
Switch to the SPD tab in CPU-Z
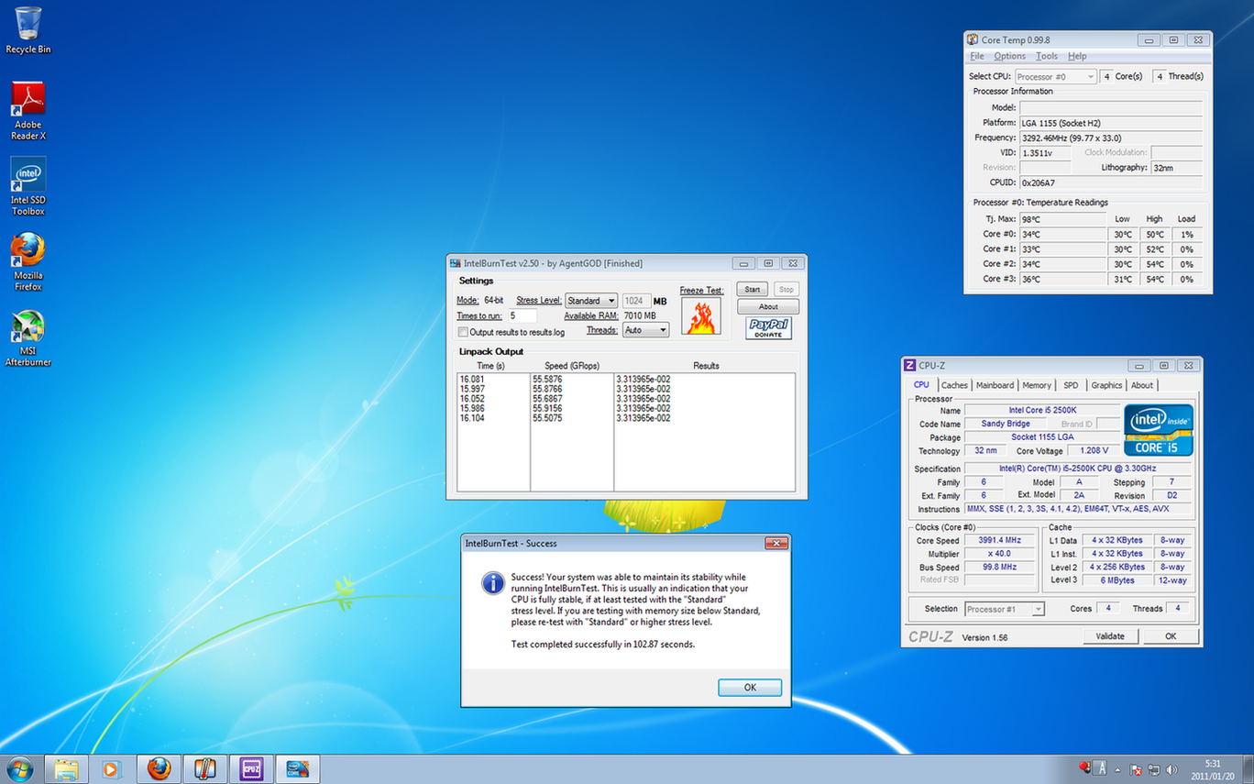point(1071,385)
